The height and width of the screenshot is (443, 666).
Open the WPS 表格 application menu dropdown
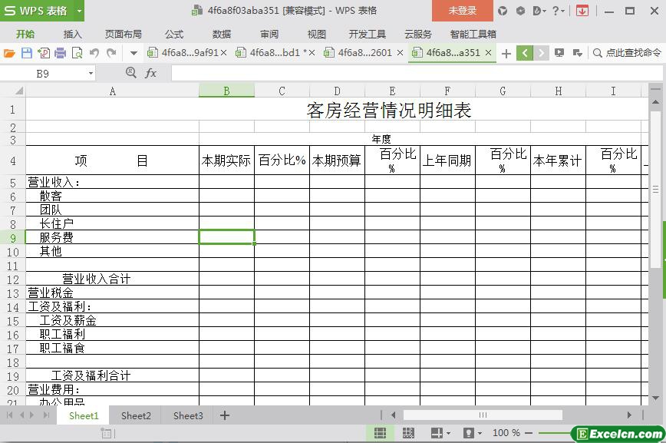[79, 11]
